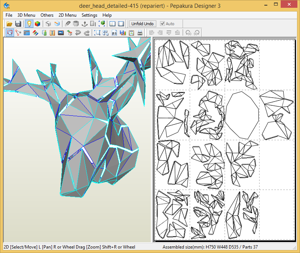
Task: Click the Input Image picture tool
Action: [61, 33]
